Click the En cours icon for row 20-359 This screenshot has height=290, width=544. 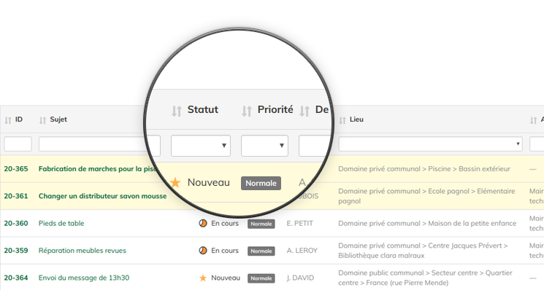(203, 251)
